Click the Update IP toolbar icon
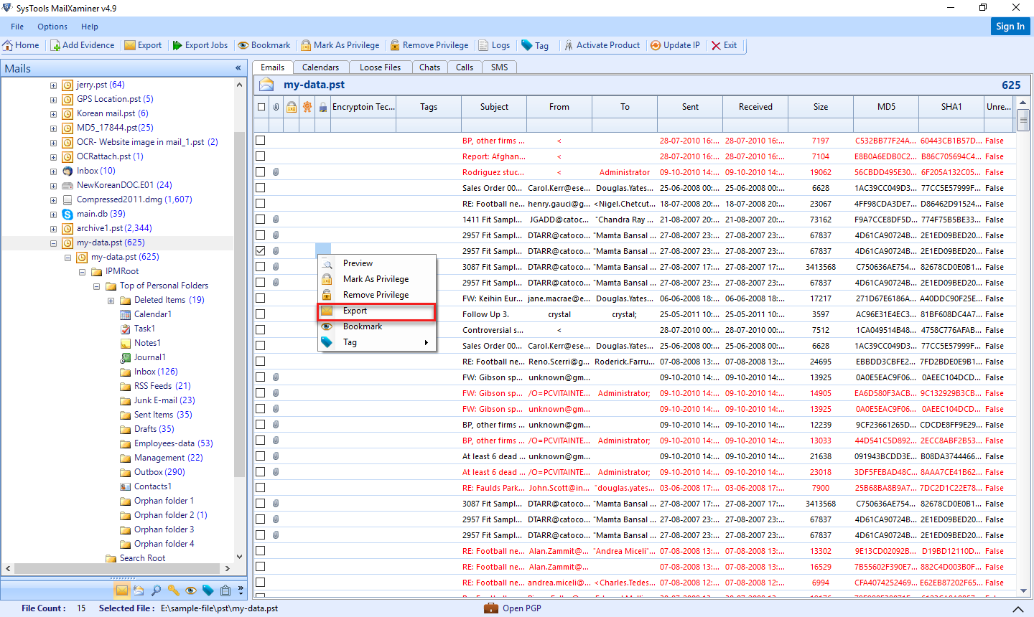 [656, 45]
